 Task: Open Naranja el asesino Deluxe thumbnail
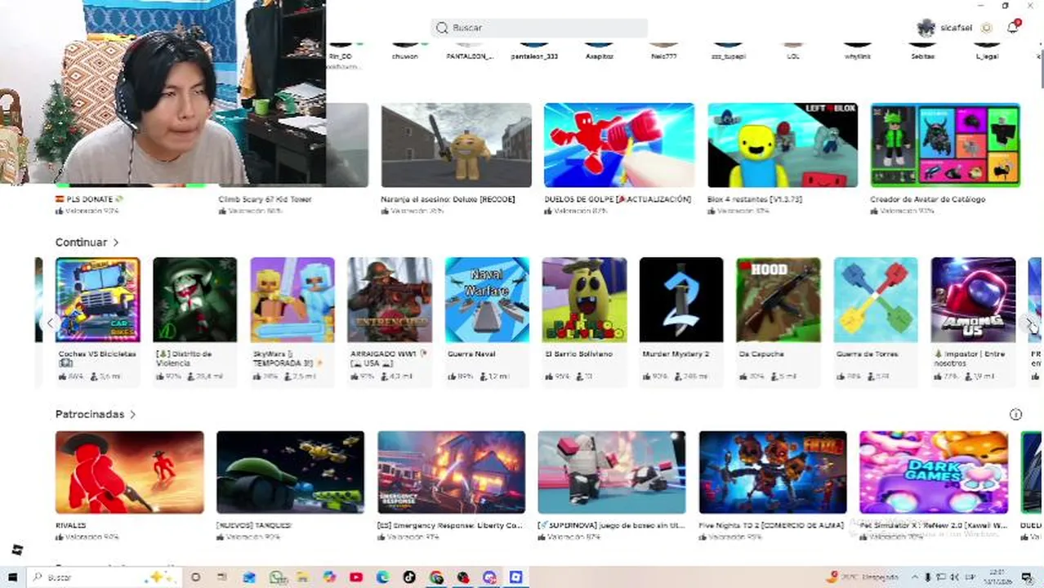pyautogui.click(x=456, y=145)
